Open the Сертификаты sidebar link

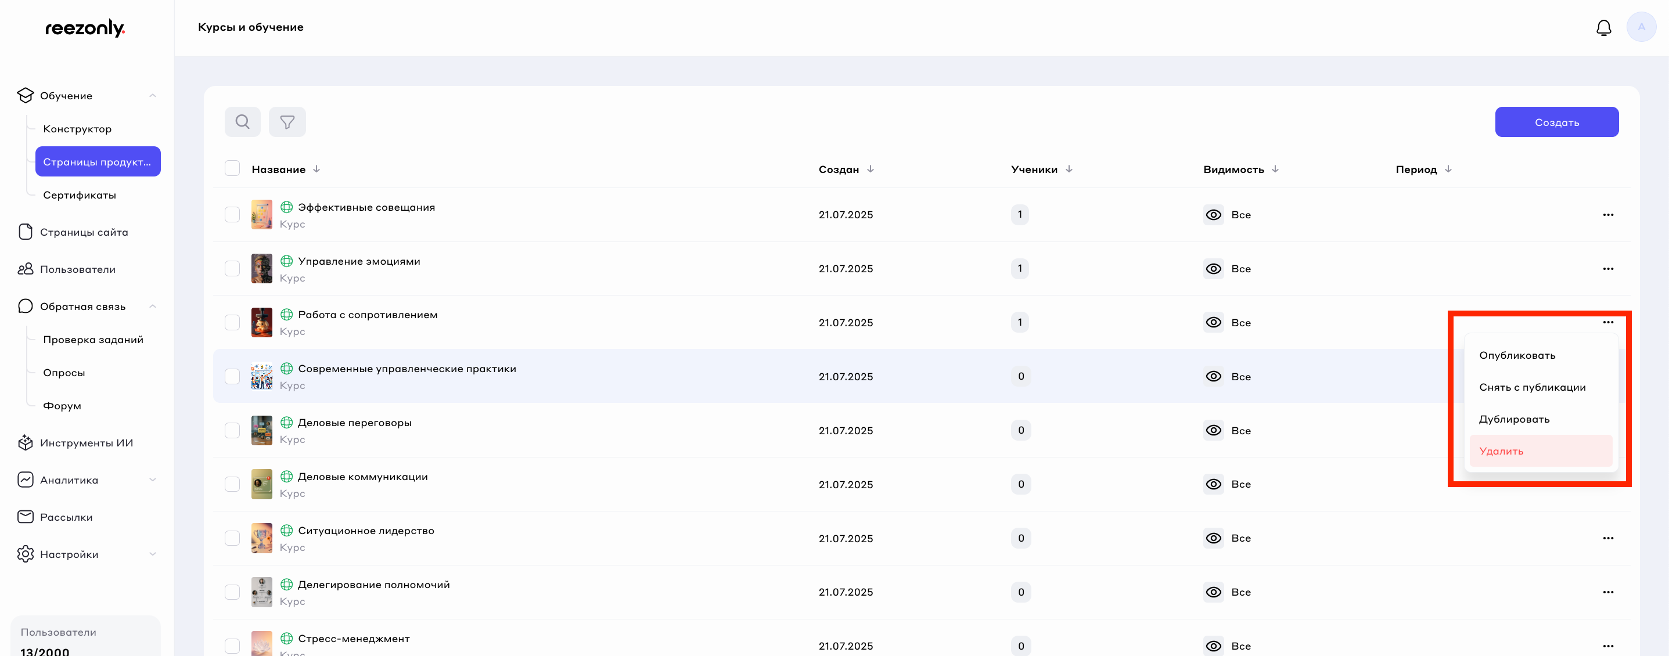(80, 195)
